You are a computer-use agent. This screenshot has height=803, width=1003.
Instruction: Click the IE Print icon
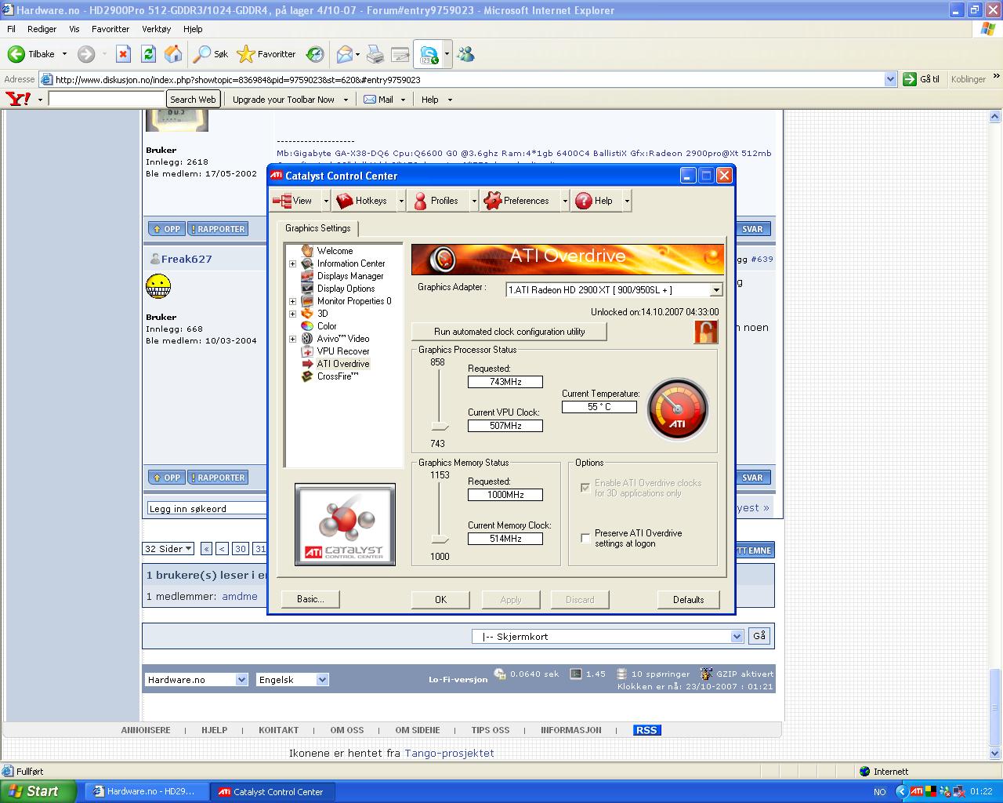coord(375,54)
